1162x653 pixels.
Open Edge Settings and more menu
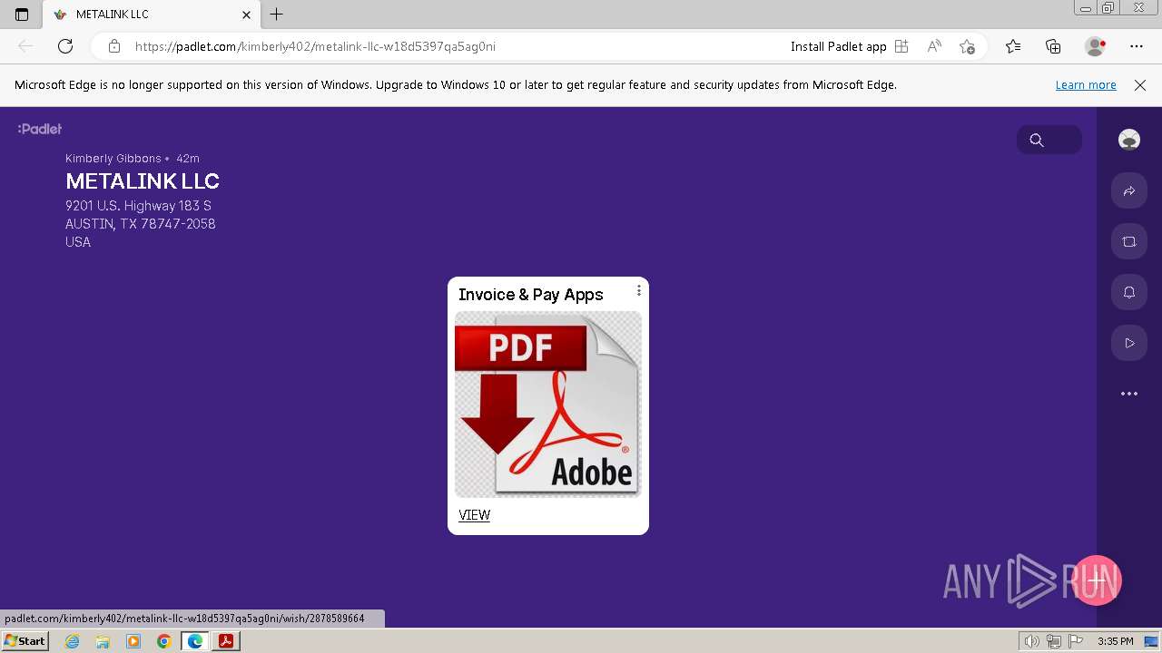pos(1137,46)
